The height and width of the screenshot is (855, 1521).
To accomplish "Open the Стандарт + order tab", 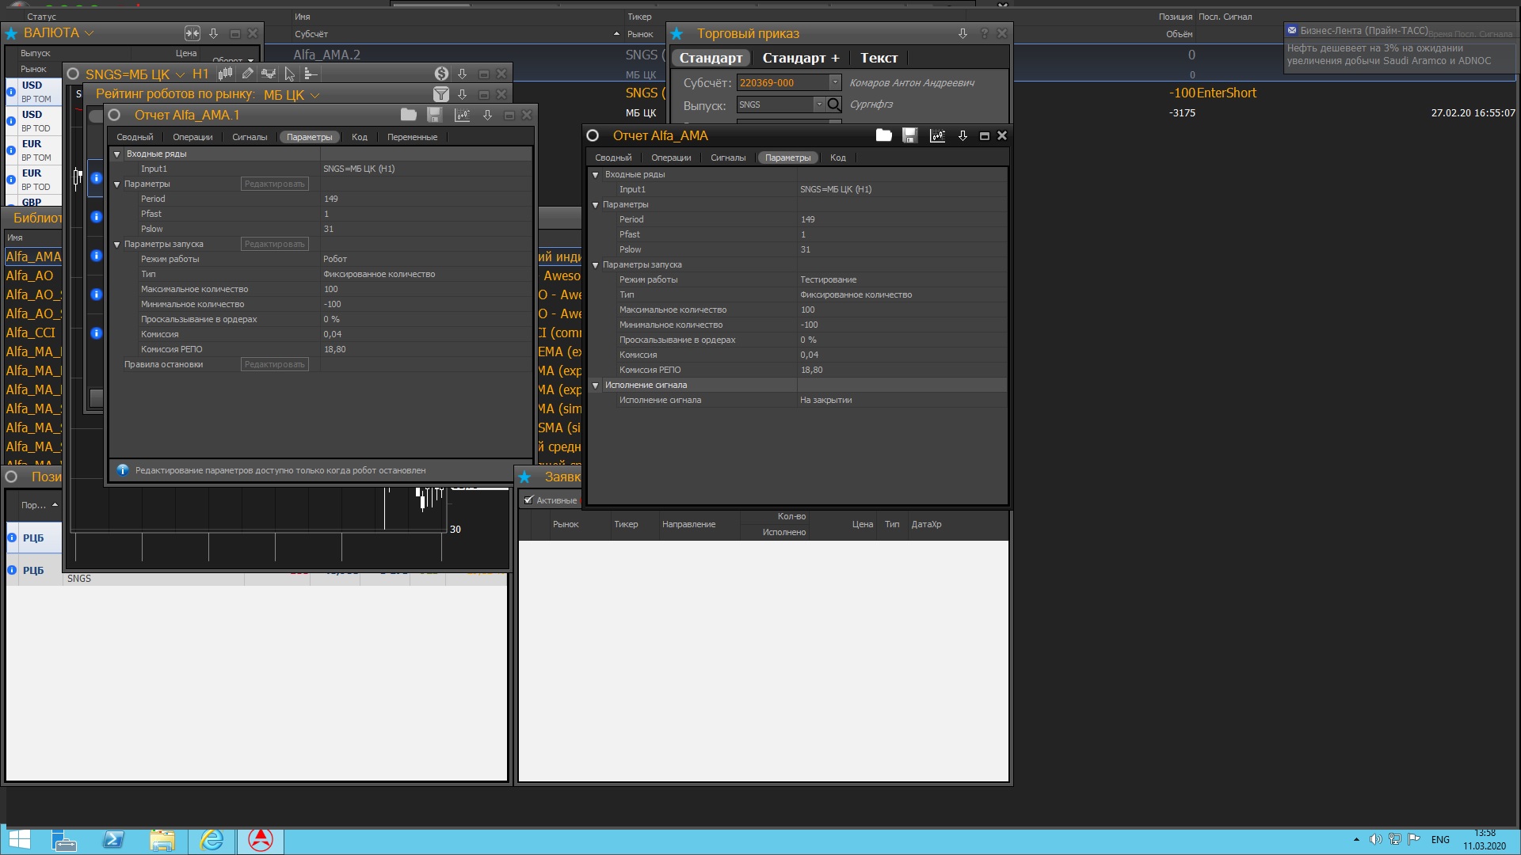I will 800,58.
